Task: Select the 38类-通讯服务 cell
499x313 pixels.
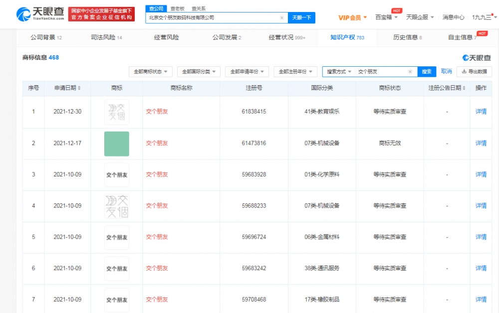Action: pos(322,268)
